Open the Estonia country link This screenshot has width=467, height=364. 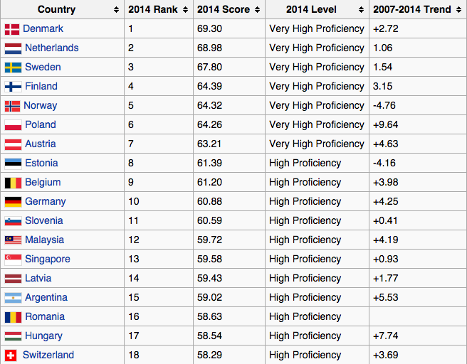pyautogui.click(x=41, y=164)
